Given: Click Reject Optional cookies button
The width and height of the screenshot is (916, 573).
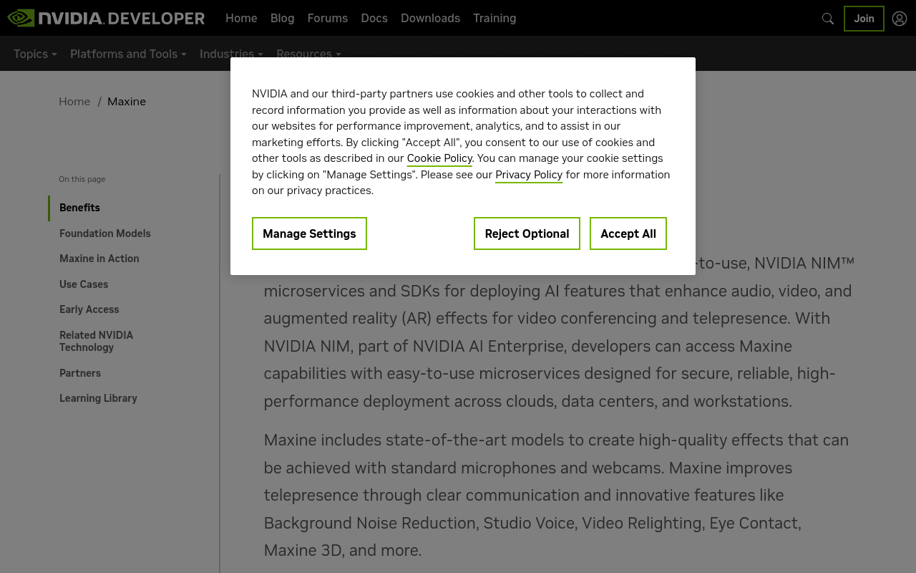Looking at the screenshot, I should (527, 233).
